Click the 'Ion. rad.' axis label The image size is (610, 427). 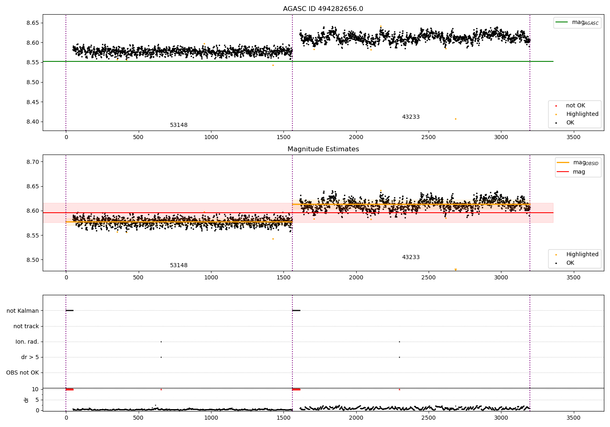[27, 342]
